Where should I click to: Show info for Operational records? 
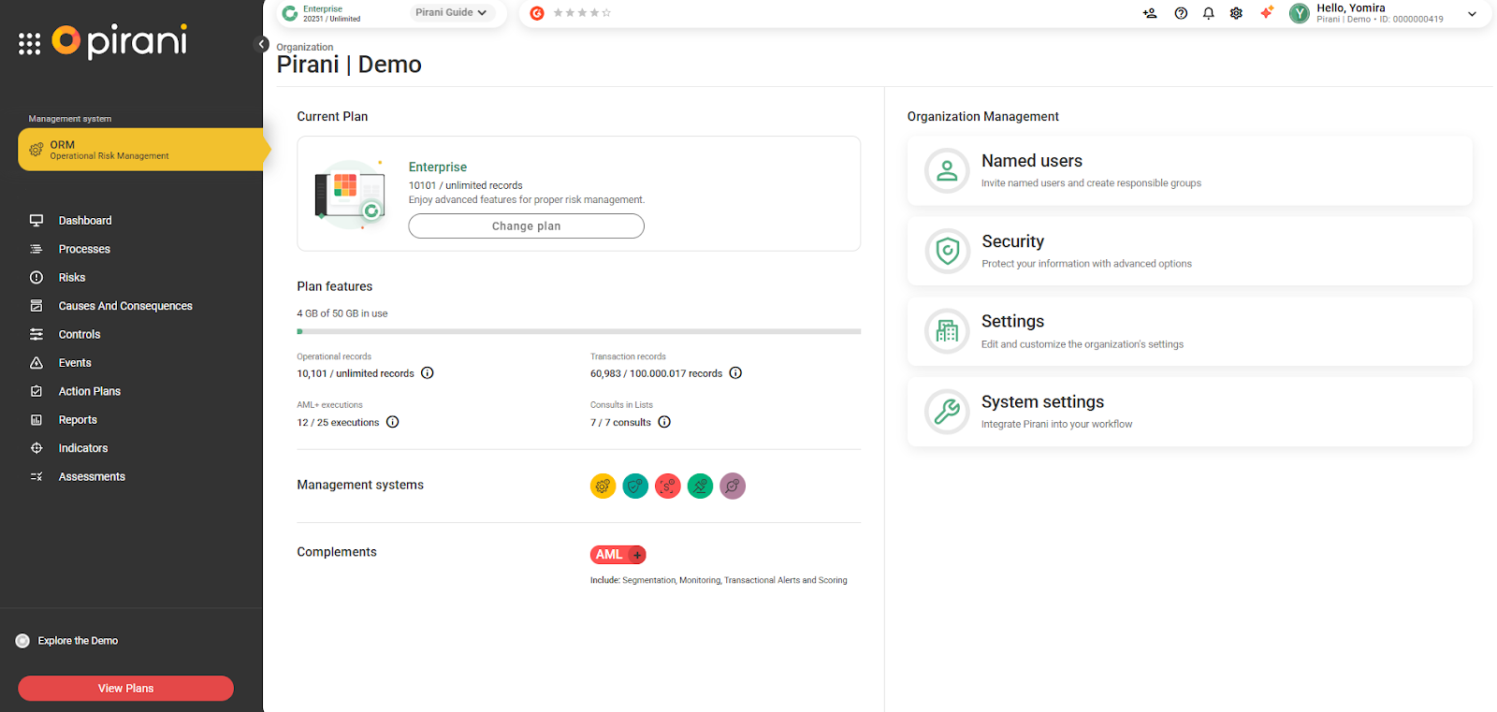pos(428,373)
